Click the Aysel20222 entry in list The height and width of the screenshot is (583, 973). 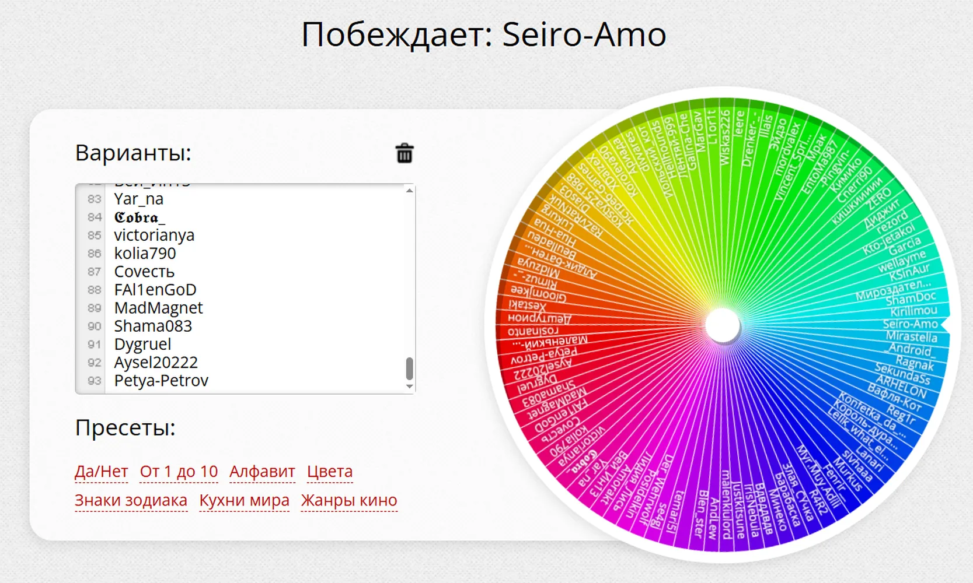pos(156,362)
